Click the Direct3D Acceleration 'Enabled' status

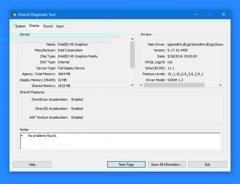(x=77, y=109)
